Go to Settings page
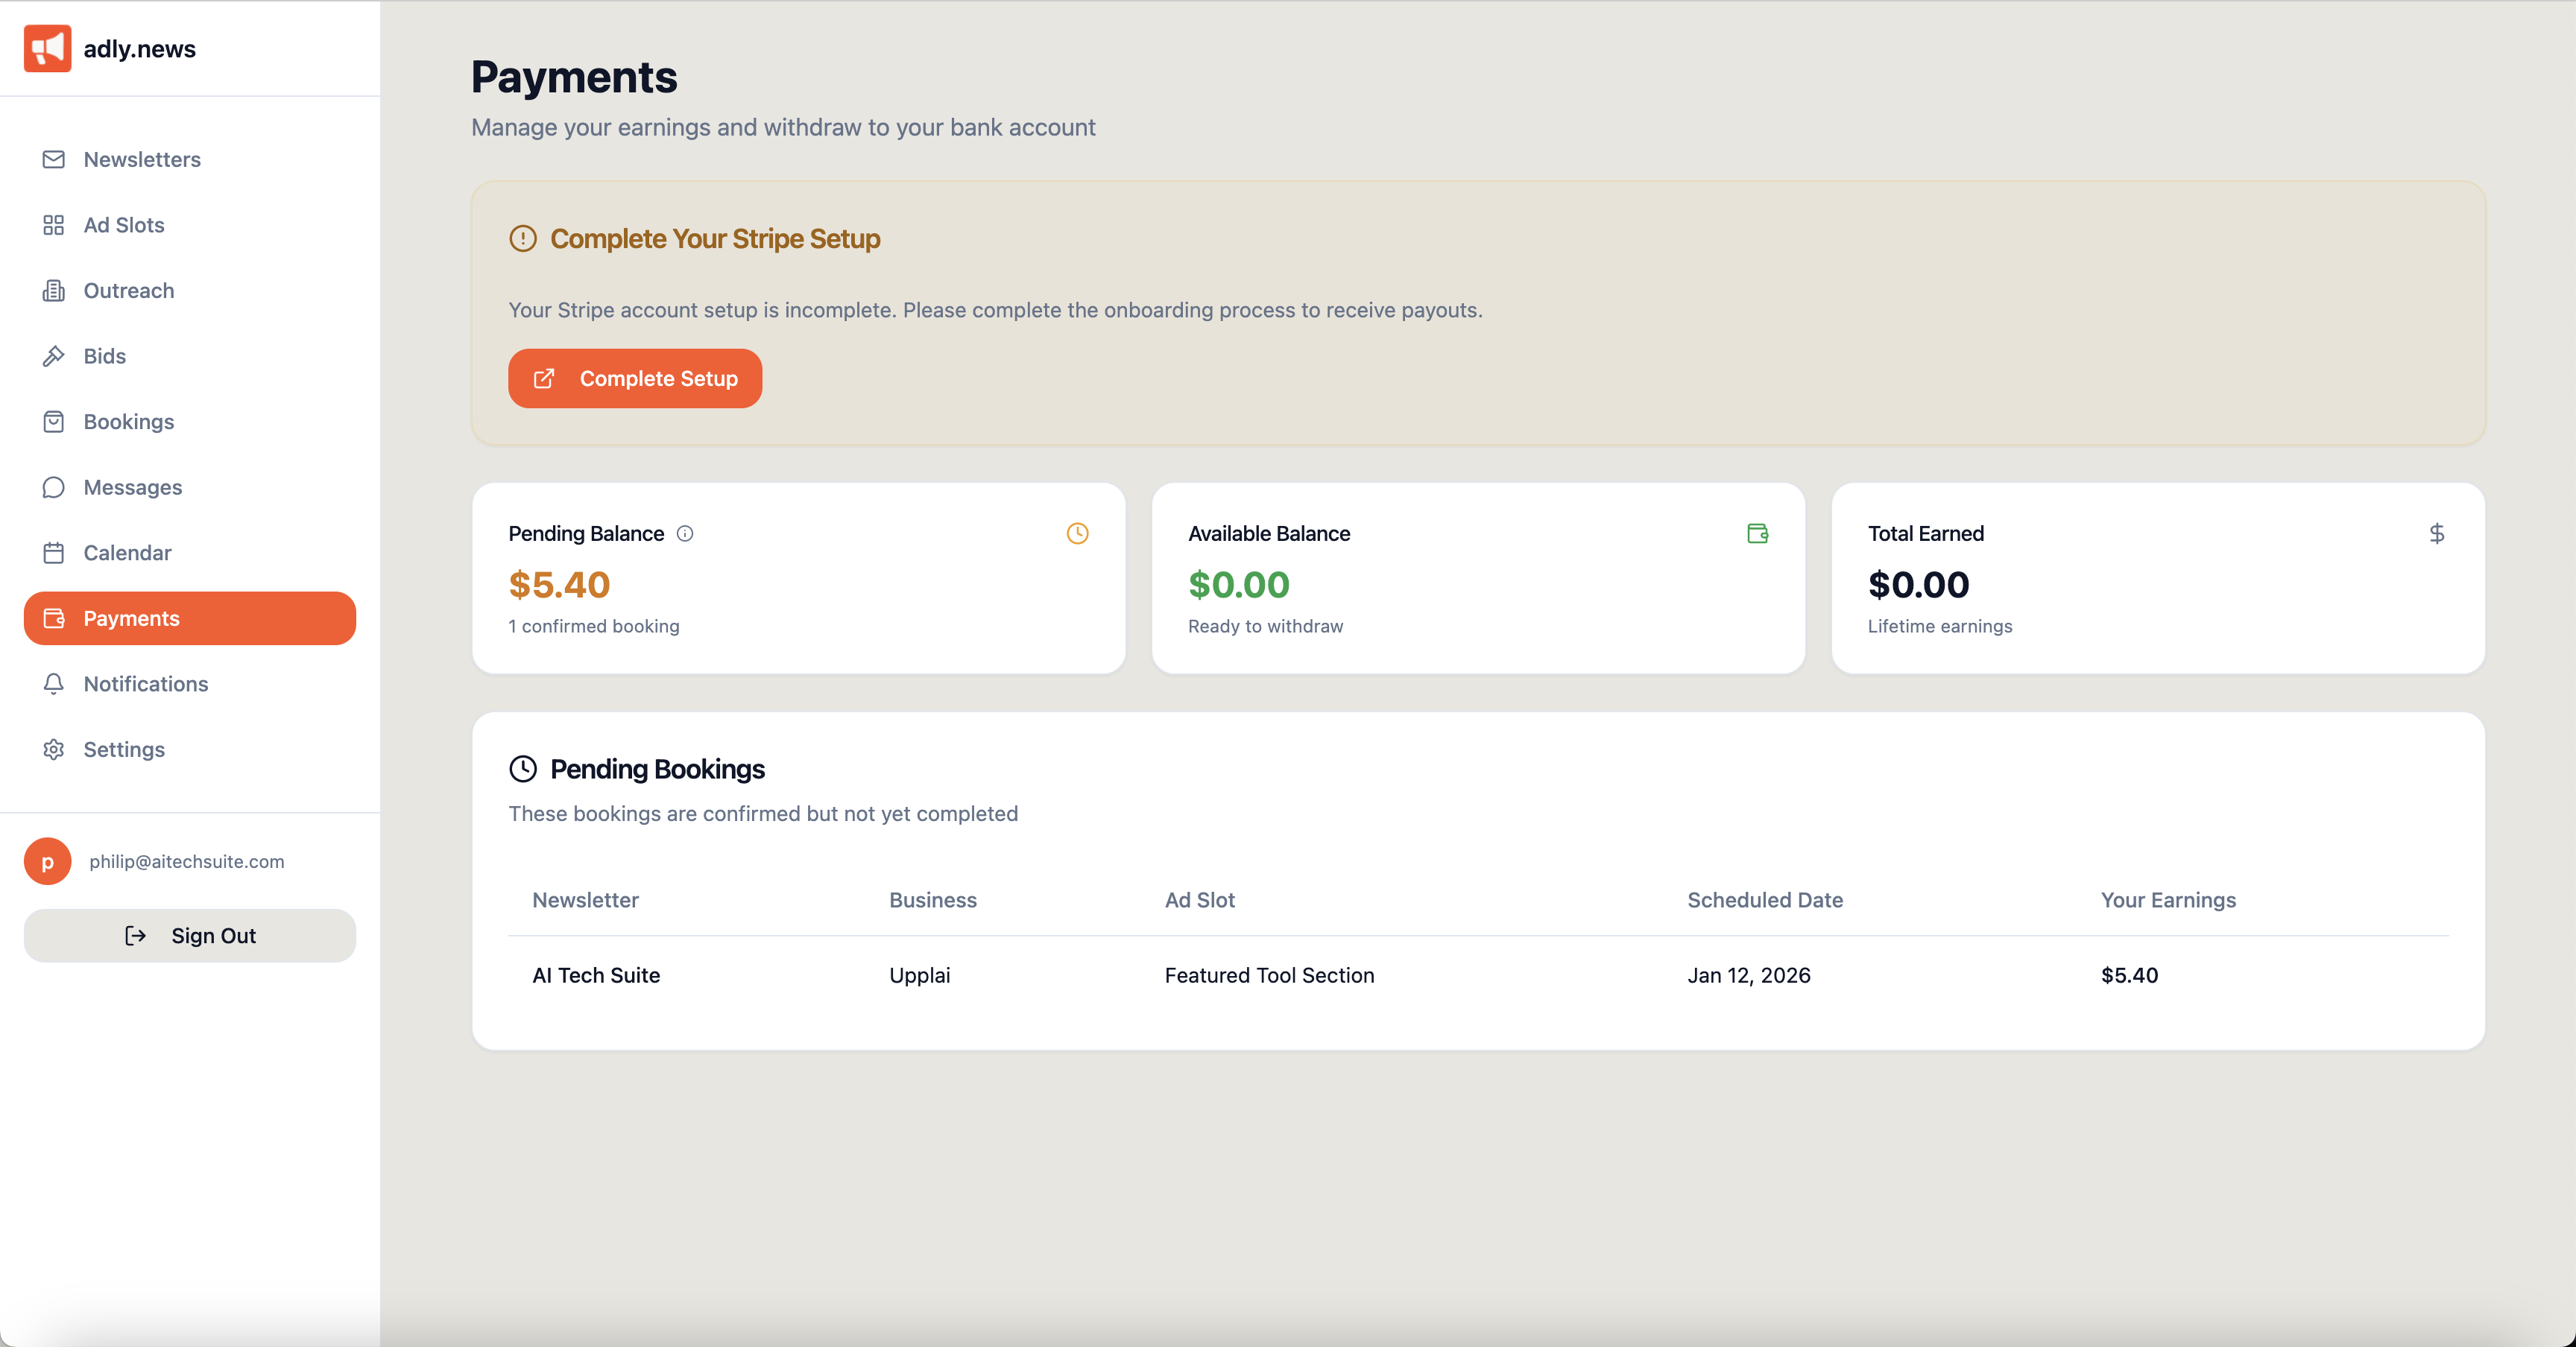 tap(124, 749)
